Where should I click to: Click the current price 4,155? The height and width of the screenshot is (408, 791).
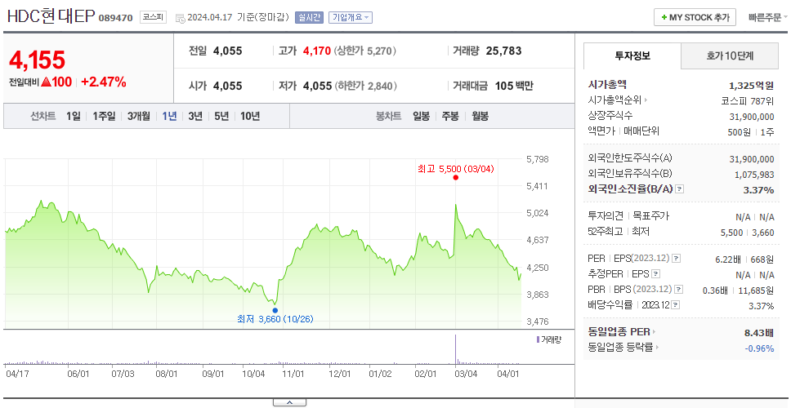pyautogui.click(x=38, y=60)
